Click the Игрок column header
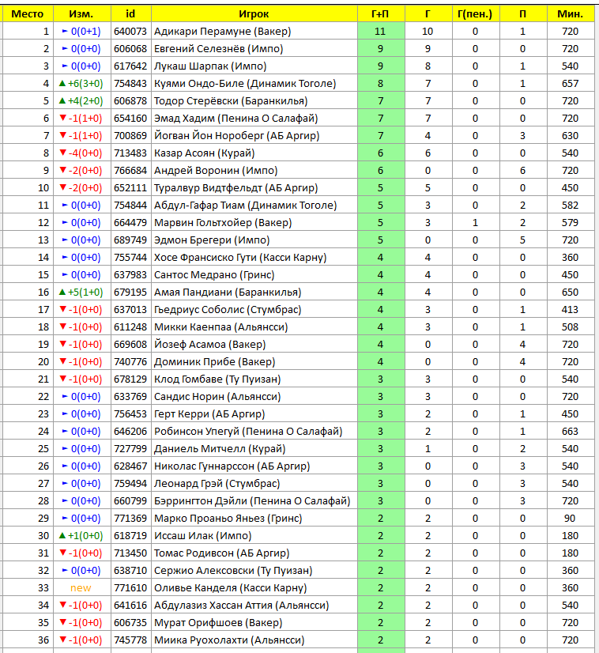This screenshot has height=653, width=599. pos(254,13)
